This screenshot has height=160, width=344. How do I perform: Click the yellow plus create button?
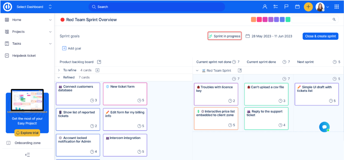pyautogui.click(x=308, y=7)
